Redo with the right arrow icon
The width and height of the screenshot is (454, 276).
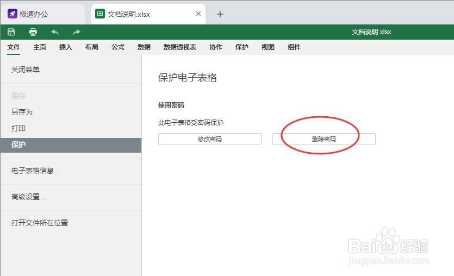coord(77,32)
